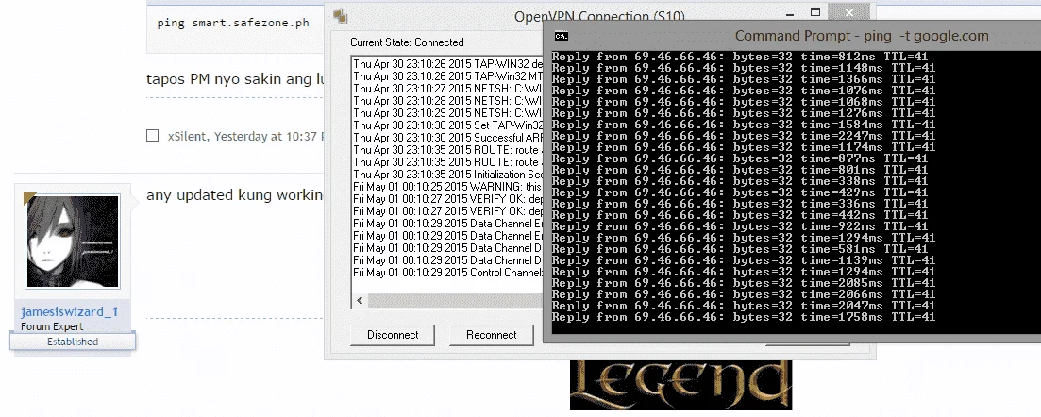Image resolution: width=1041 pixels, height=417 pixels.
Task: Close the OpenVPN Connection window
Action: pyautogui.click(x=849, y=12)
